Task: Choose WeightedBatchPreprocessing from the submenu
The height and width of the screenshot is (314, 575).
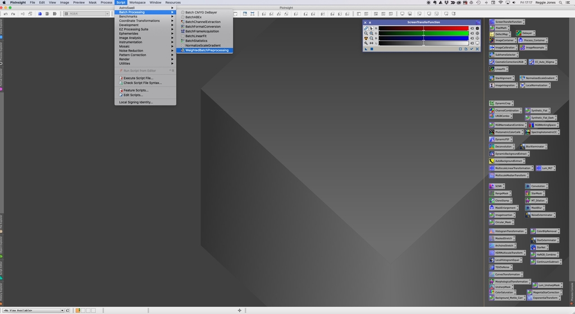Action: point(207,50)
